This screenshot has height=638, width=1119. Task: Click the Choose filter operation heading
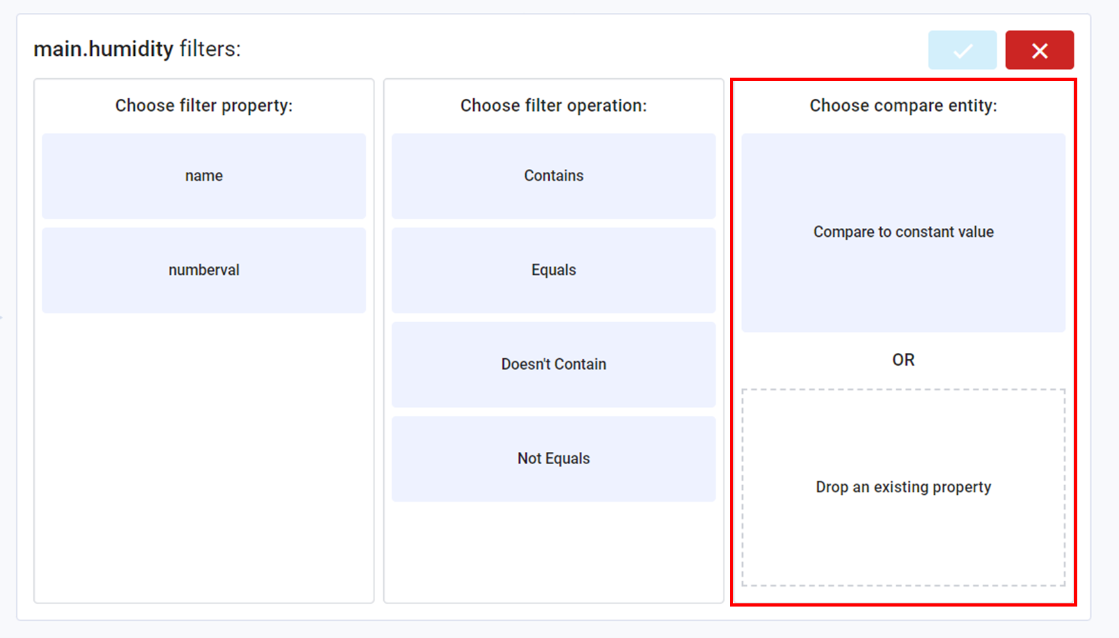tap(553, 105)
